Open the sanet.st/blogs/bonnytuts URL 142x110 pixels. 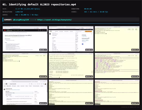[54, 20]
